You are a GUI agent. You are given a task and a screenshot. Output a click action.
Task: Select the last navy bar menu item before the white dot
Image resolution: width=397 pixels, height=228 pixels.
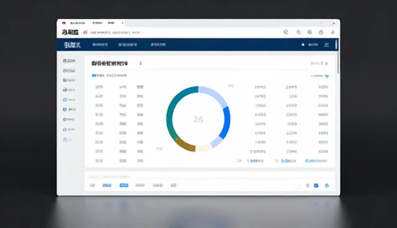pyautogui.click(x=158, y=45)
